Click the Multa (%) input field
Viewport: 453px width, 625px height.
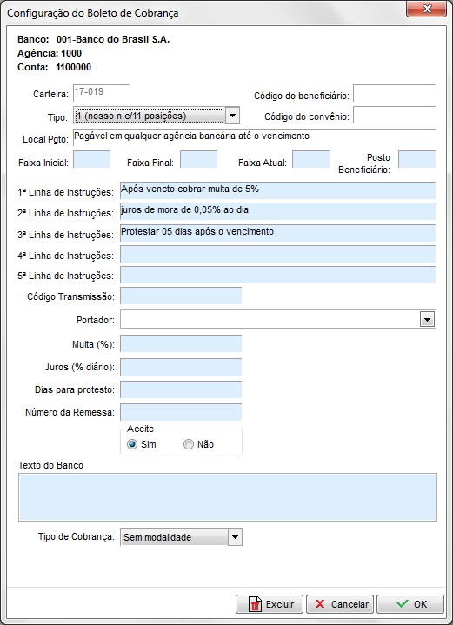[181, 343]
